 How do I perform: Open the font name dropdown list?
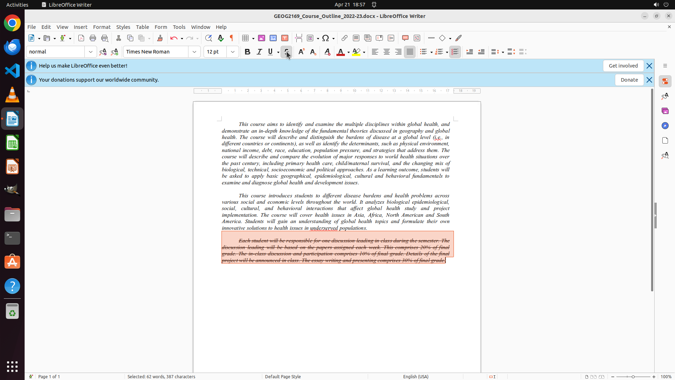(194, 52)
